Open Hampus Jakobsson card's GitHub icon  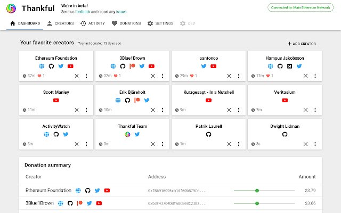click(x=280, y=66)
